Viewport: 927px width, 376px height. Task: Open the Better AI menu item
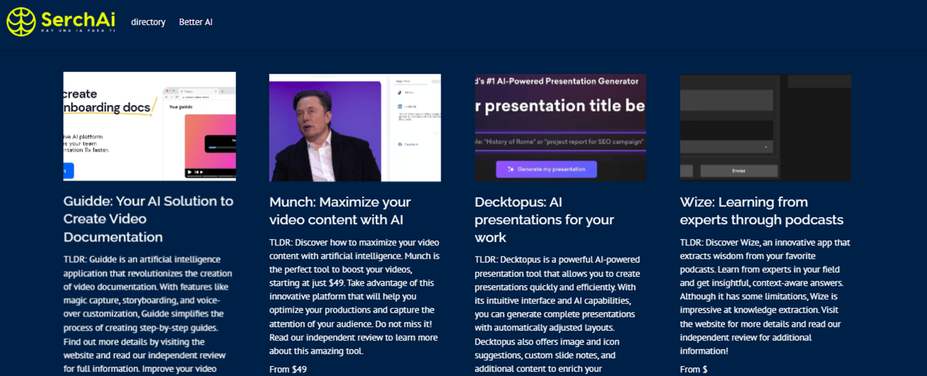tap(195, 22)
